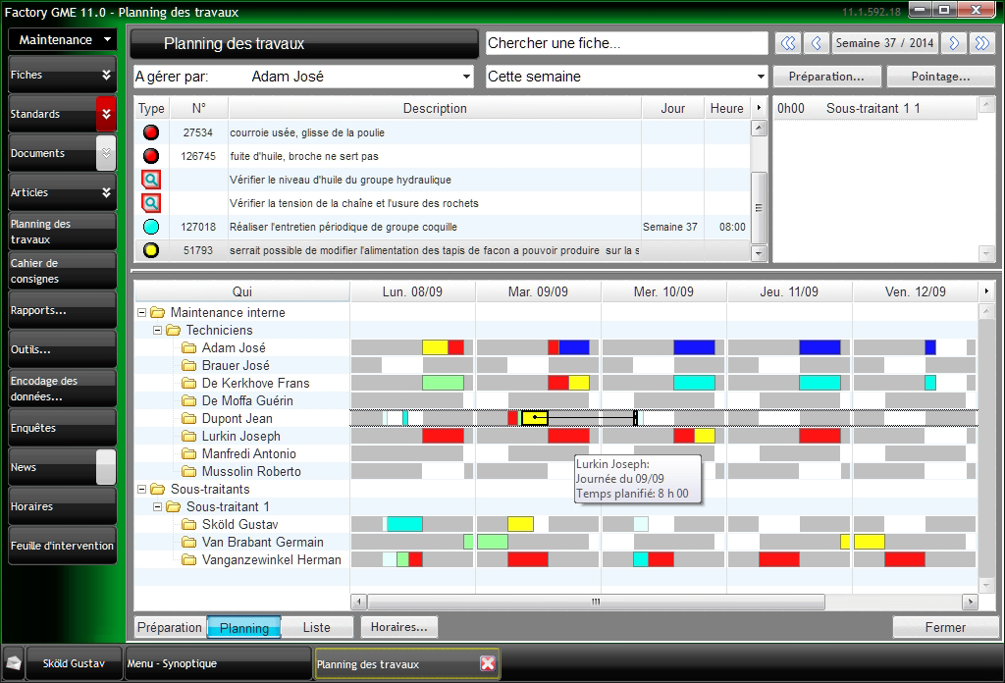The width and height of the screenshot is (1005, 683).
Task: Open Feuille d'intervention sidebar item
Action: [x=62, y=546]
